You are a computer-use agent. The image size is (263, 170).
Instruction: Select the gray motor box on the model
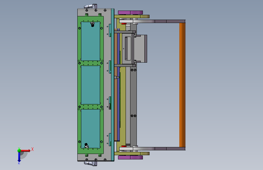coord(140,49)
